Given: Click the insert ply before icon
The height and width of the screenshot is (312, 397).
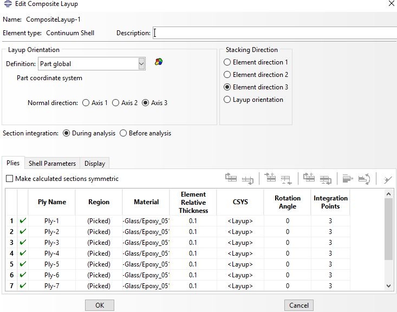Looking at the screenshot, I should point(270,178).
